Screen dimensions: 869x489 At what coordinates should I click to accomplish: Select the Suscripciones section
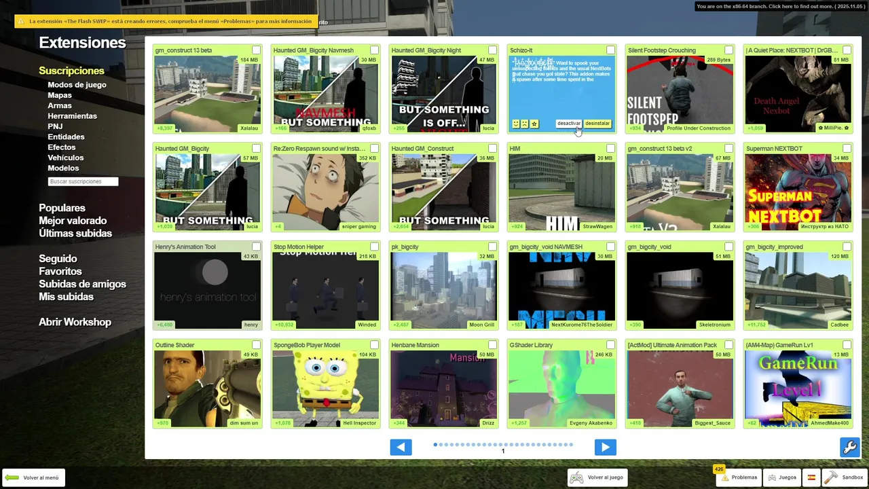click(x=71, y=71)
